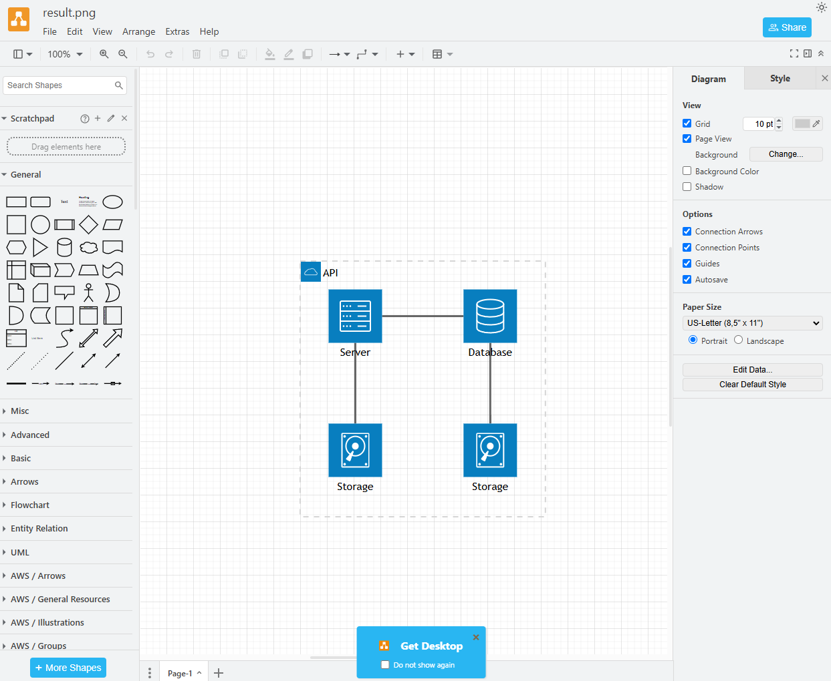Viewport: 831px width, 681px height.
Task: Select the Landscape radio button
Action: [x=738, y=340]
